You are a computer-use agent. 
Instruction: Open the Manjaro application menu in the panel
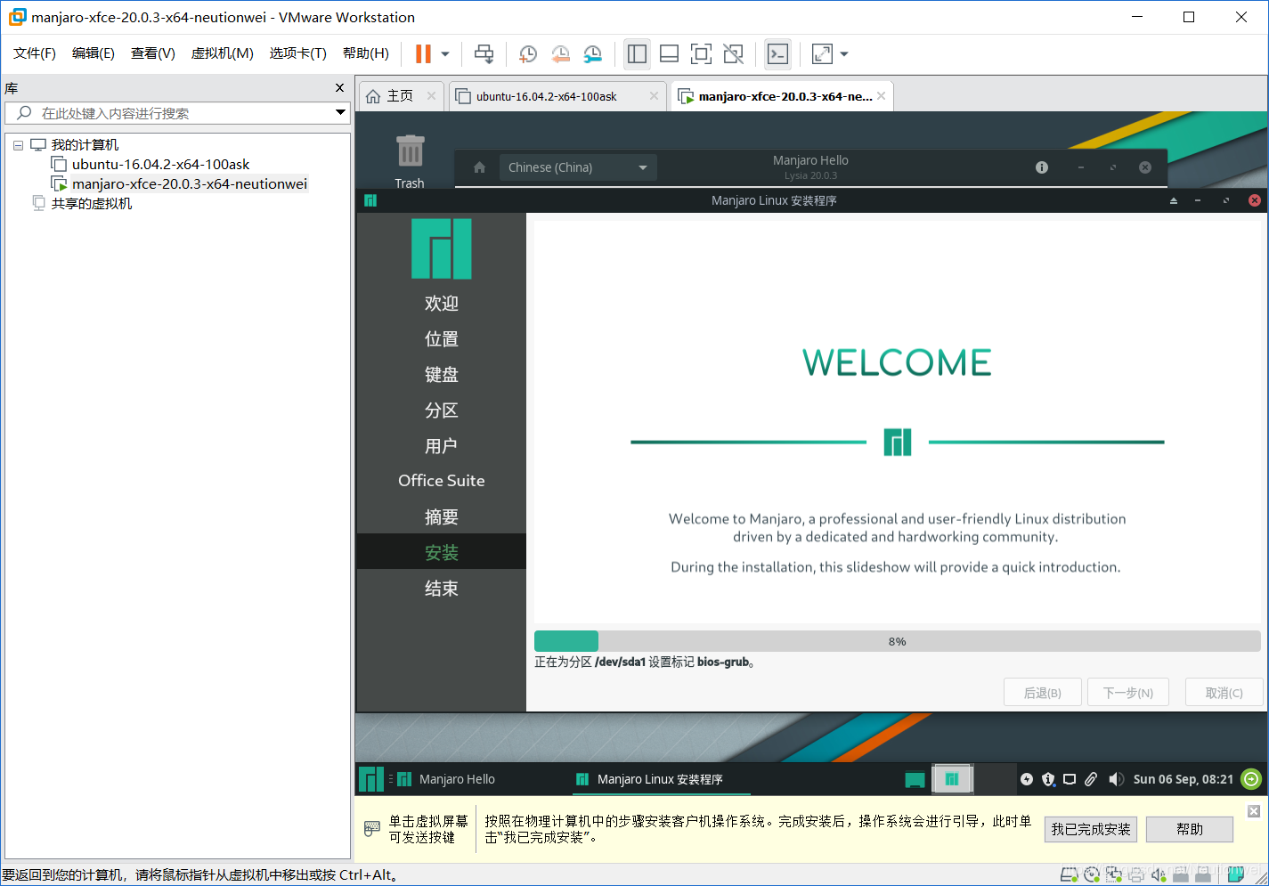pyautogui.click(x=370, y=779)
